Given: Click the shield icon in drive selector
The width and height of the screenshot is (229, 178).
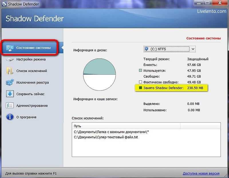Looking at the screenshot, I should 147,49.
